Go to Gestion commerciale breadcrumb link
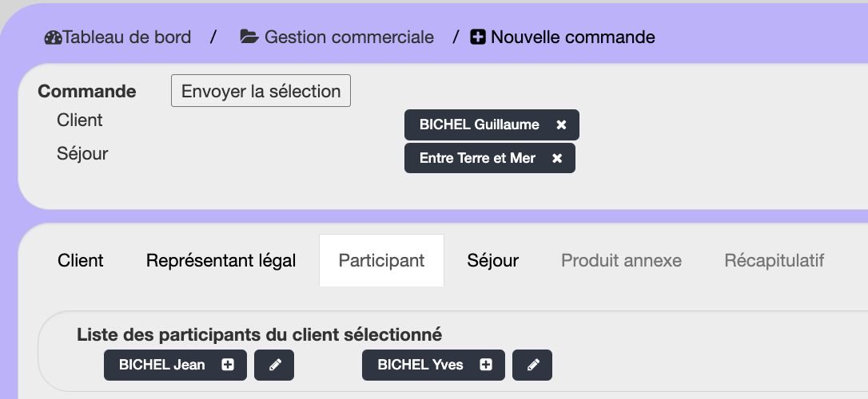Screen dimensions: 868x399 coord(349,38)
